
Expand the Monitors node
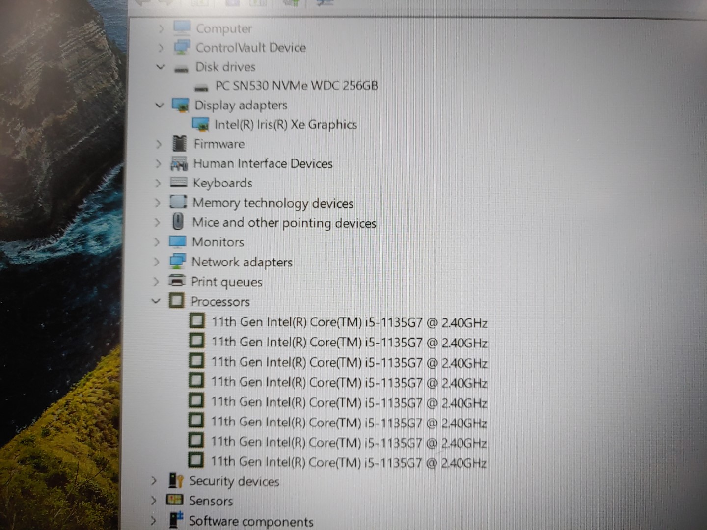coord(157,242)
